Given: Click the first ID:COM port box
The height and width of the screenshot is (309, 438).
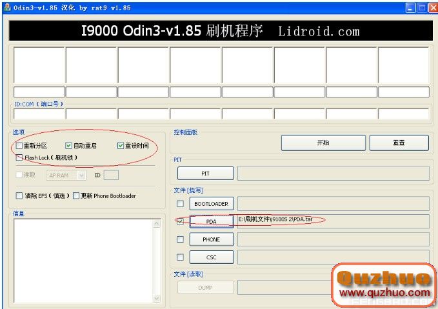Looking at the screenshot, I should pos(39,114).
